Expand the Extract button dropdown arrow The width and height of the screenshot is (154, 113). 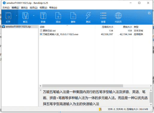click(34, 15)
